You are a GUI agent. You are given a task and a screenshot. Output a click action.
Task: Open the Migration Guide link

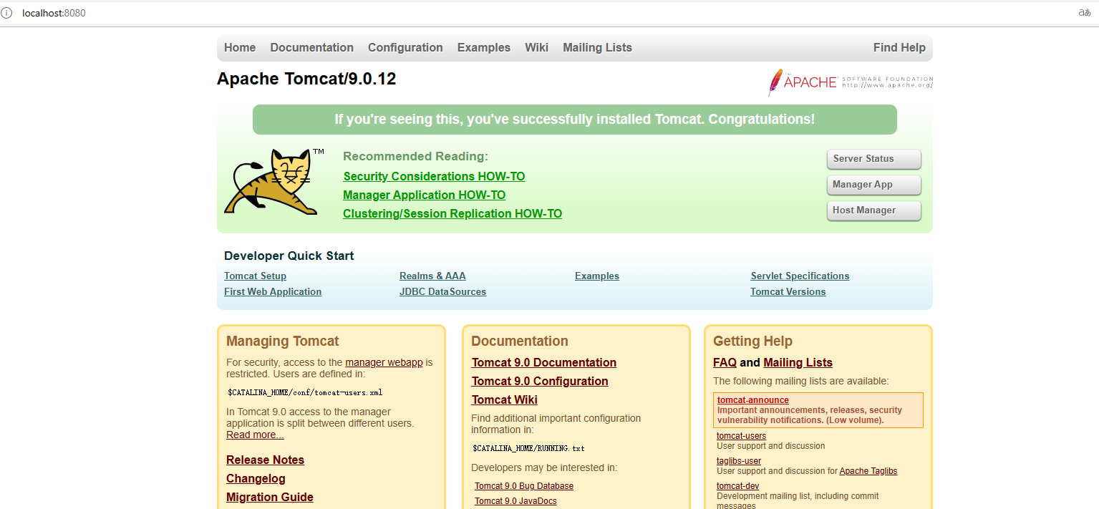(x=270, y=497)
